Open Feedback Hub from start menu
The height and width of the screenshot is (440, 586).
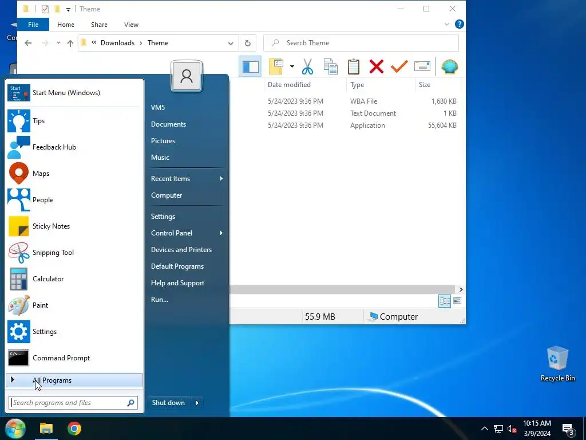(74, 147)
